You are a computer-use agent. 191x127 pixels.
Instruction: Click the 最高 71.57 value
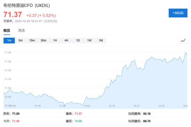pyautogui.click(x=78, y=114)
